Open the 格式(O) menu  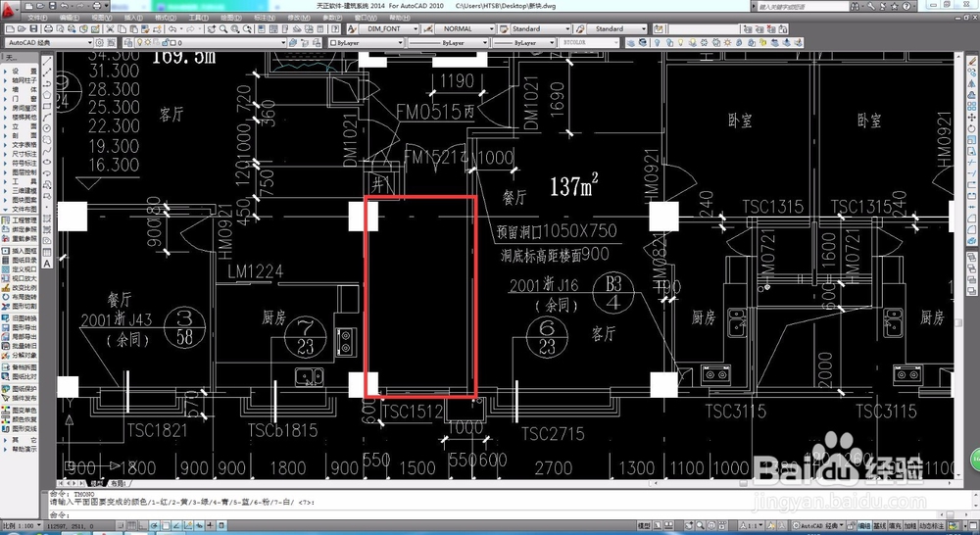click(x=166, y=18)
